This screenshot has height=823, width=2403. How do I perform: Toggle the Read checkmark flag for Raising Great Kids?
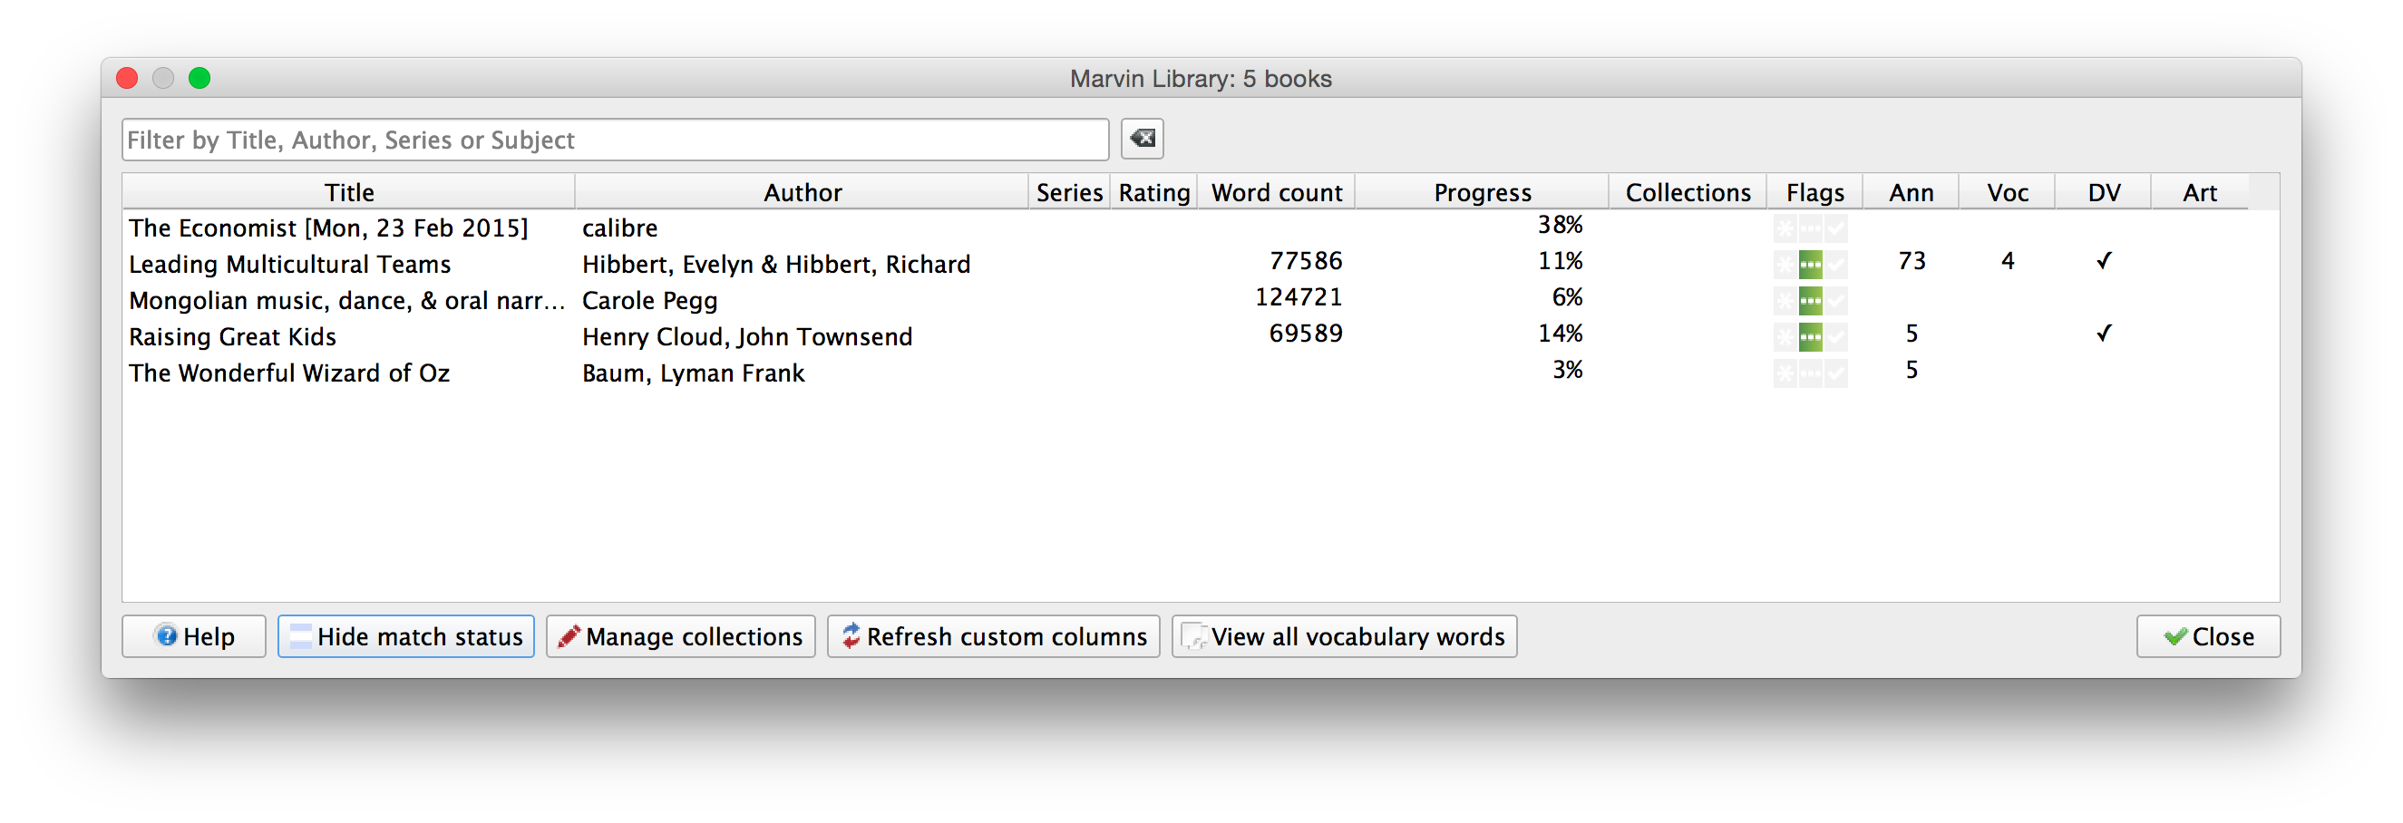point(1836,337)
